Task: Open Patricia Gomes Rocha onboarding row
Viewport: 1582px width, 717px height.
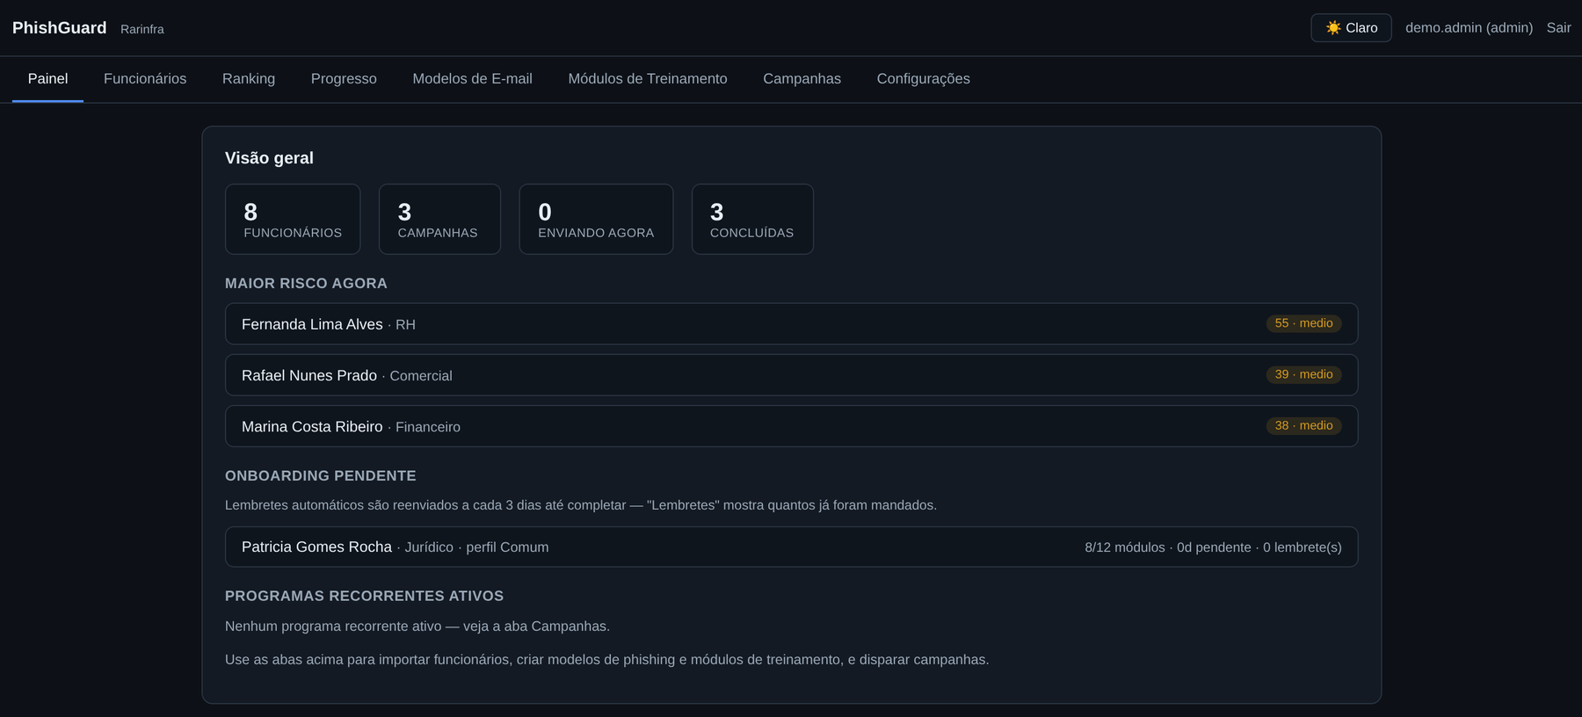Action: [x=791, y=547]
